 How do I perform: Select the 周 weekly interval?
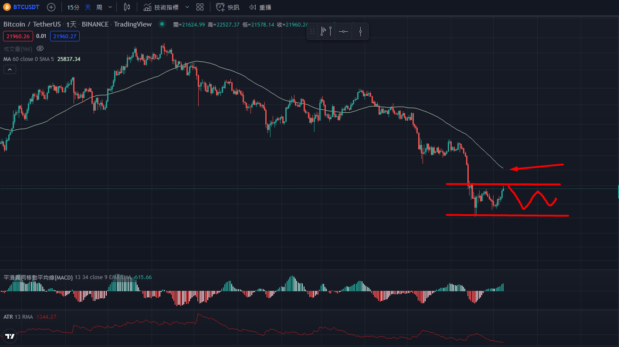point(99,7)
